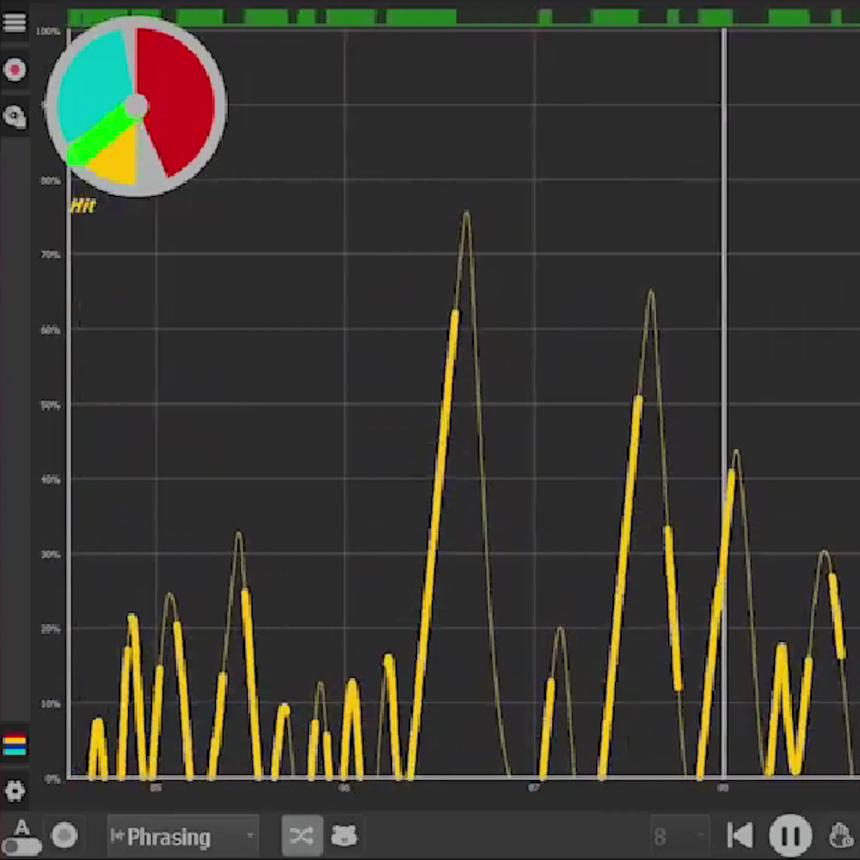860x860 pixels.
Task: Click the red record icon in sidebar
Action: [15, 70]
